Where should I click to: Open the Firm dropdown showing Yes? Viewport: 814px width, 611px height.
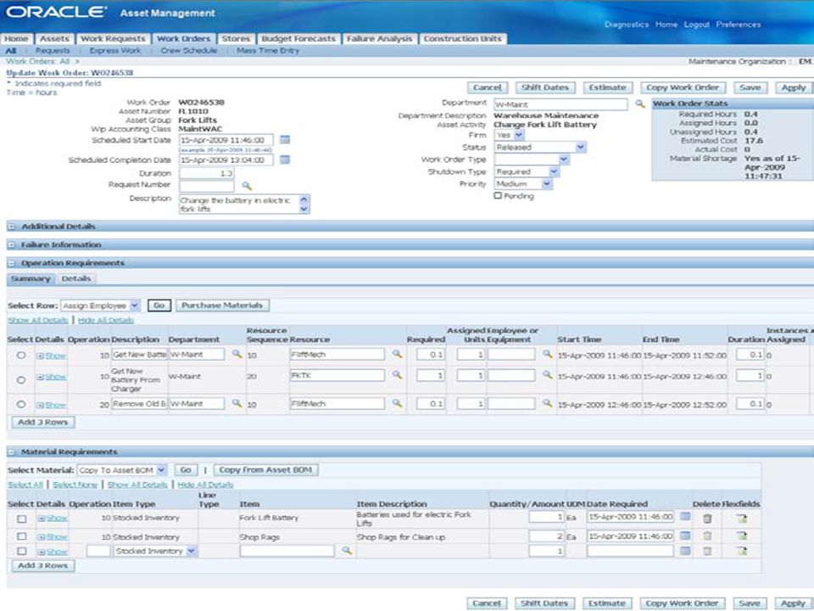[509, 135]
